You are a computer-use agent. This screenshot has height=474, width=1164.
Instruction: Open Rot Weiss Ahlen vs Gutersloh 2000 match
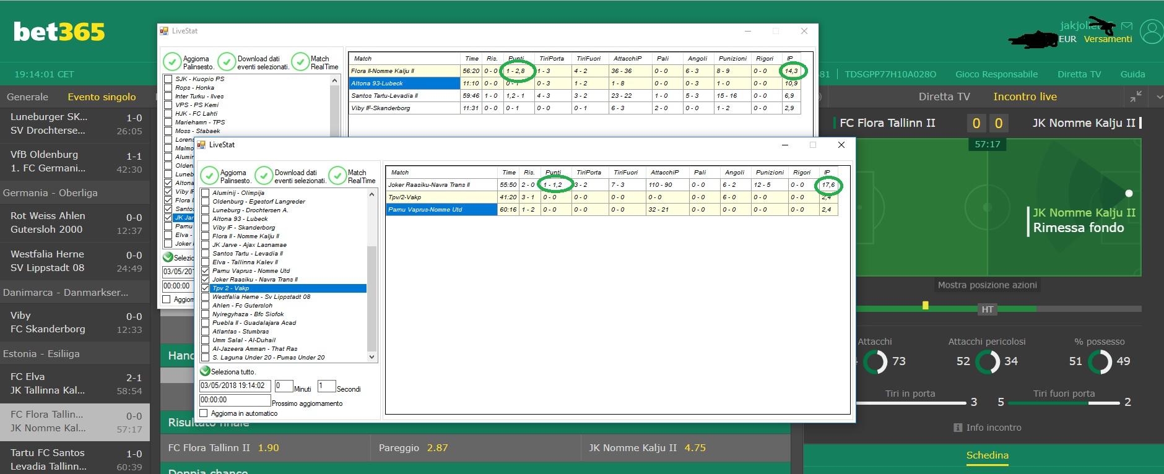coord(75,223)
